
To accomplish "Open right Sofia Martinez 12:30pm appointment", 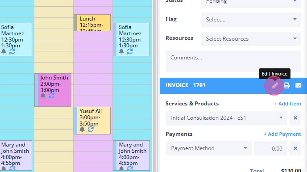I will (131, 39).
